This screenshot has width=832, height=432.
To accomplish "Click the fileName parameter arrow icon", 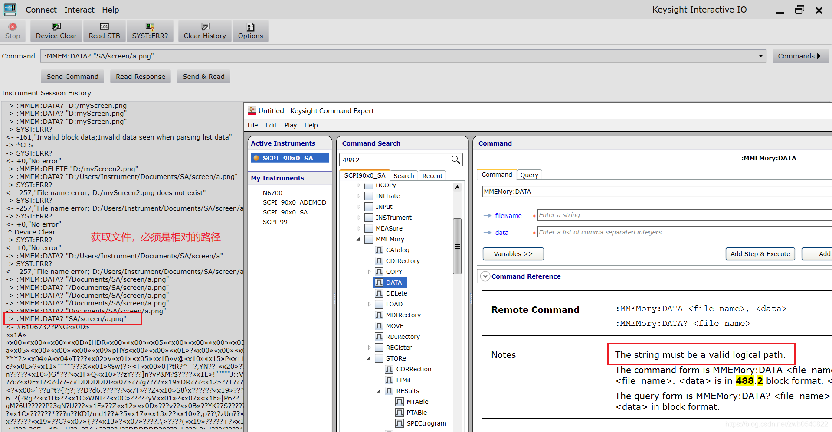I will tap(488, 215).
